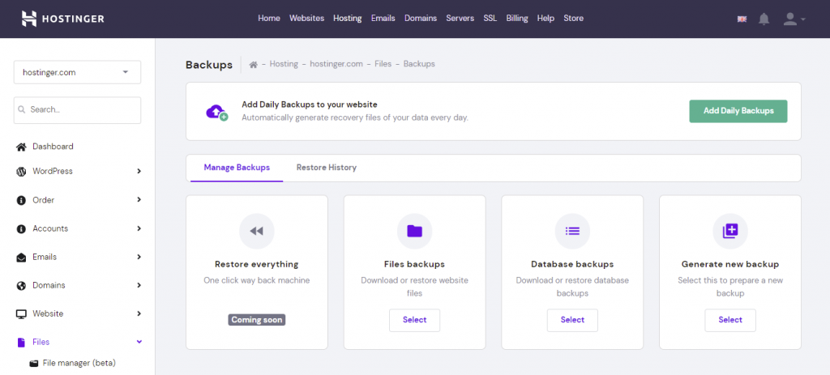Click the search magnifier icon in the sidebar
The image size is (830, 375).
pos(22,110)
